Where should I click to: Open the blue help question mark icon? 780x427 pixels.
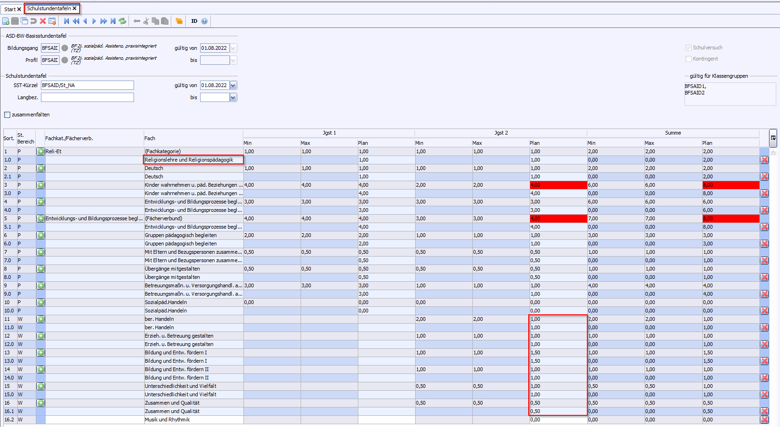[x=204, y=21]
